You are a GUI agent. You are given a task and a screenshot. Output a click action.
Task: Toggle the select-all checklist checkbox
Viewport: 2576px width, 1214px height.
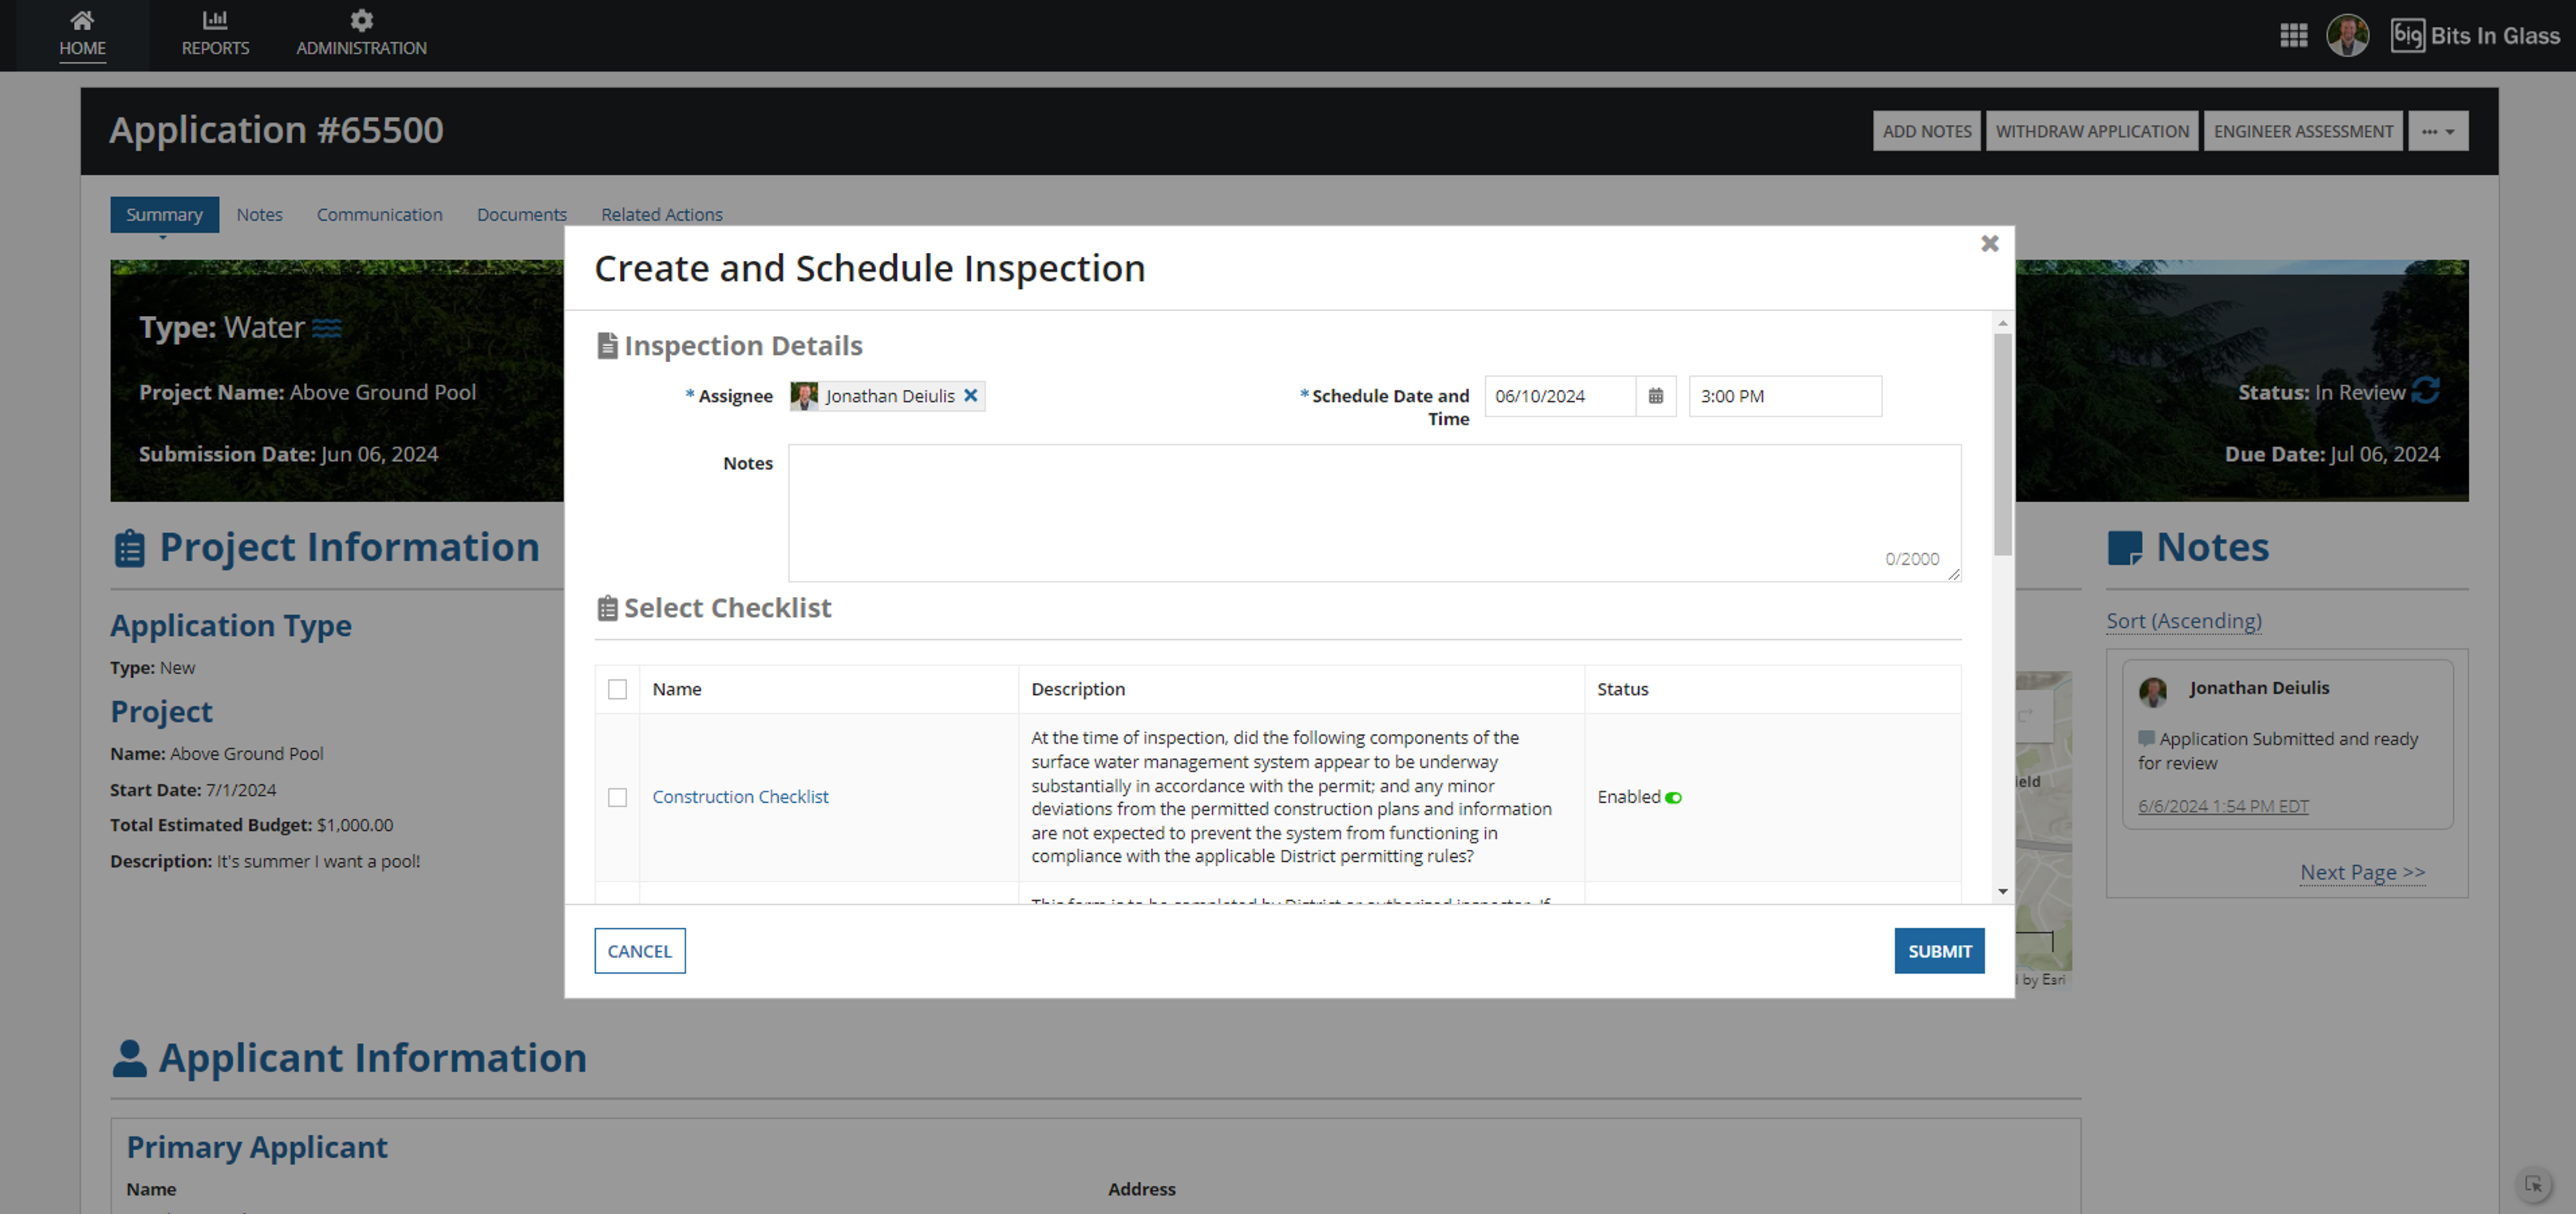(x=617, y=690)
